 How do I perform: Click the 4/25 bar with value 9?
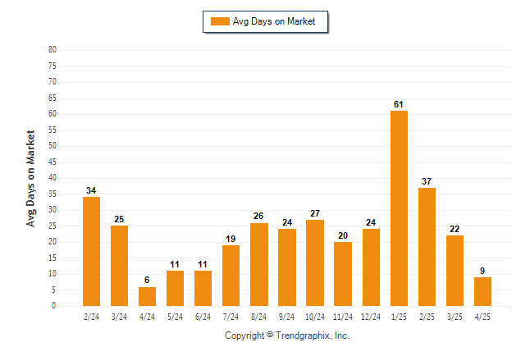click(482, 291)
